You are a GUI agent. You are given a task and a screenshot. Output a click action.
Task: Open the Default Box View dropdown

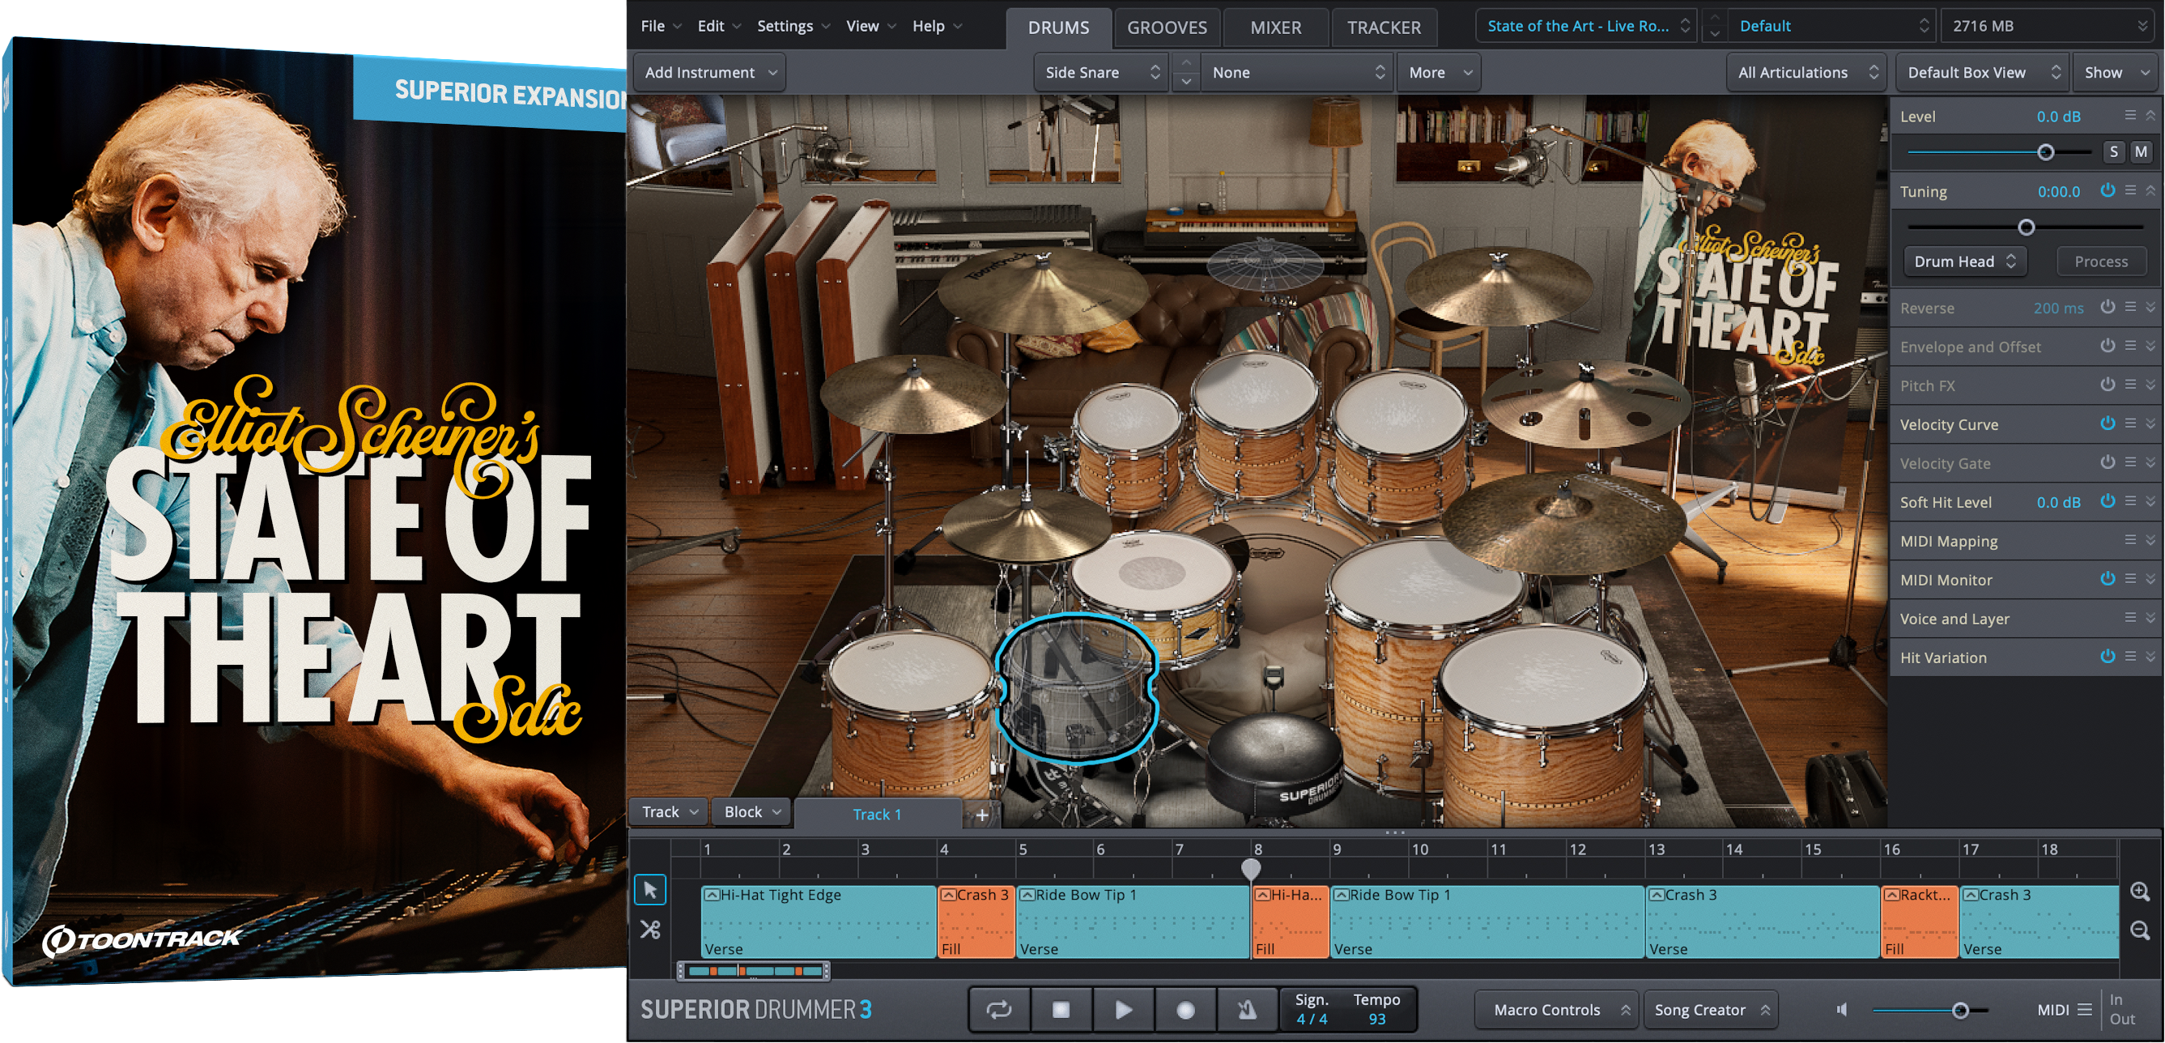[x=1982, y=72]
